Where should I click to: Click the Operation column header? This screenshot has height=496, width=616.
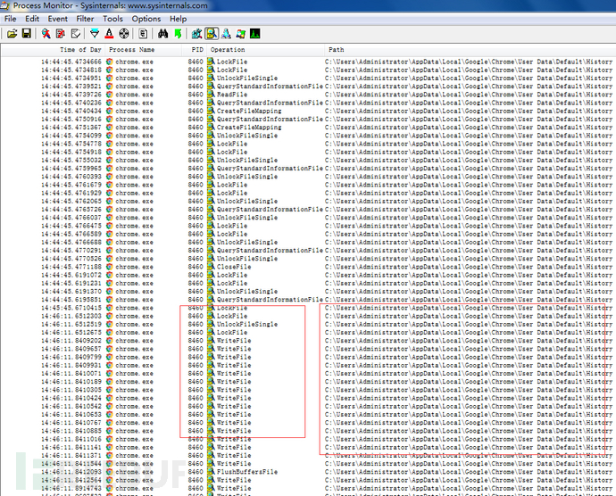[228, 49]
